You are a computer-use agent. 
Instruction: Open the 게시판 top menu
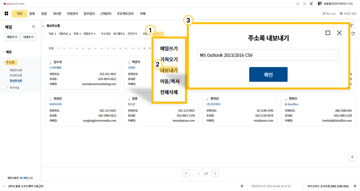point(57,14)
